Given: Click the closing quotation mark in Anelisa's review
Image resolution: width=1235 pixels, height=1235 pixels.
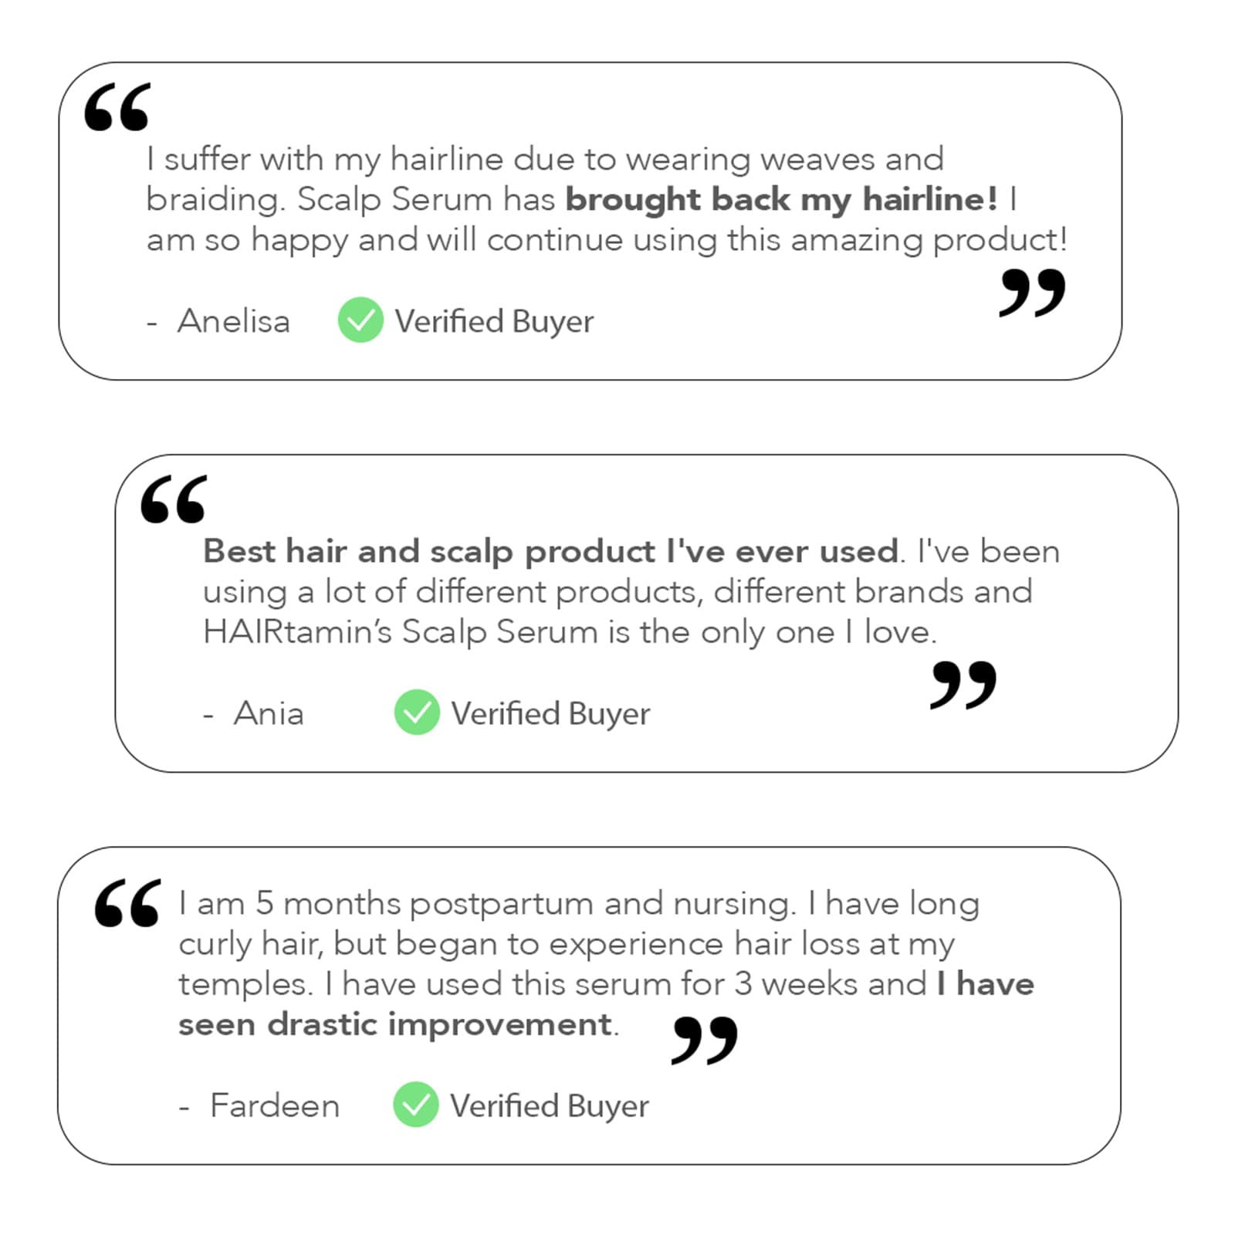Looking at the screenshot, I should click(x=1032, y=293).
